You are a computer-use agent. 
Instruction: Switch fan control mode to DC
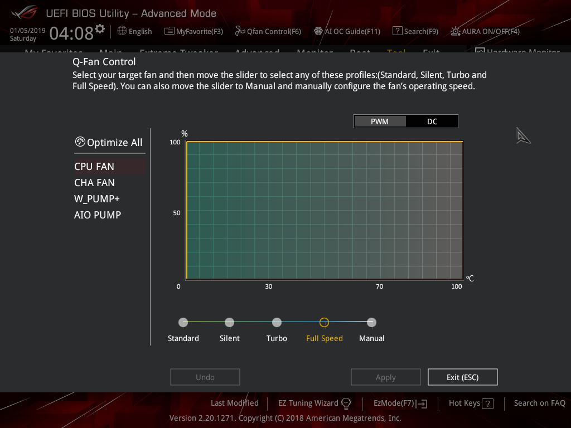pos(432,121)
